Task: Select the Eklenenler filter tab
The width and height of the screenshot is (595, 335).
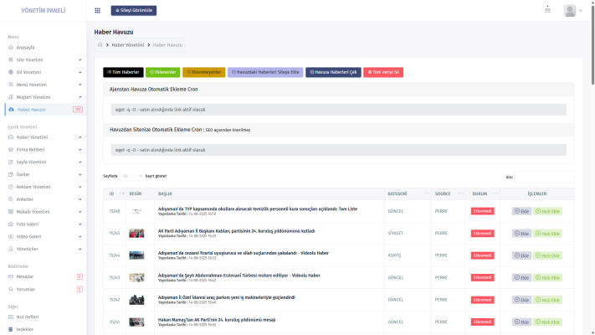Action: (x=162, y=73)
